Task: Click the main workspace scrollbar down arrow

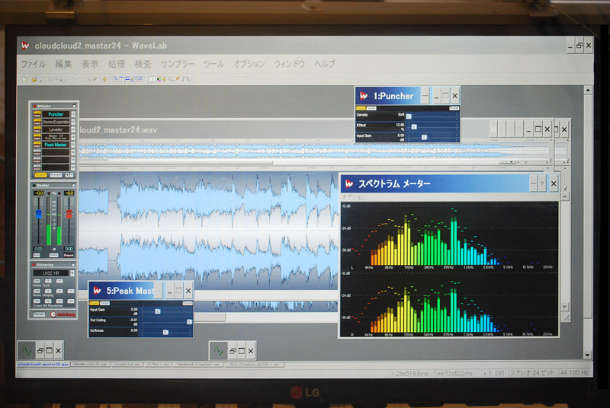Action: pos(588,355)
